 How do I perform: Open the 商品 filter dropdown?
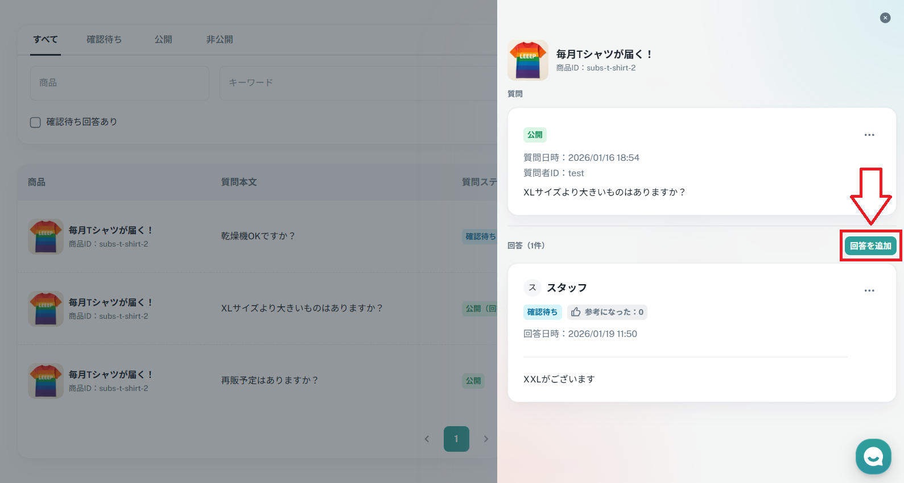coord(119,83)
